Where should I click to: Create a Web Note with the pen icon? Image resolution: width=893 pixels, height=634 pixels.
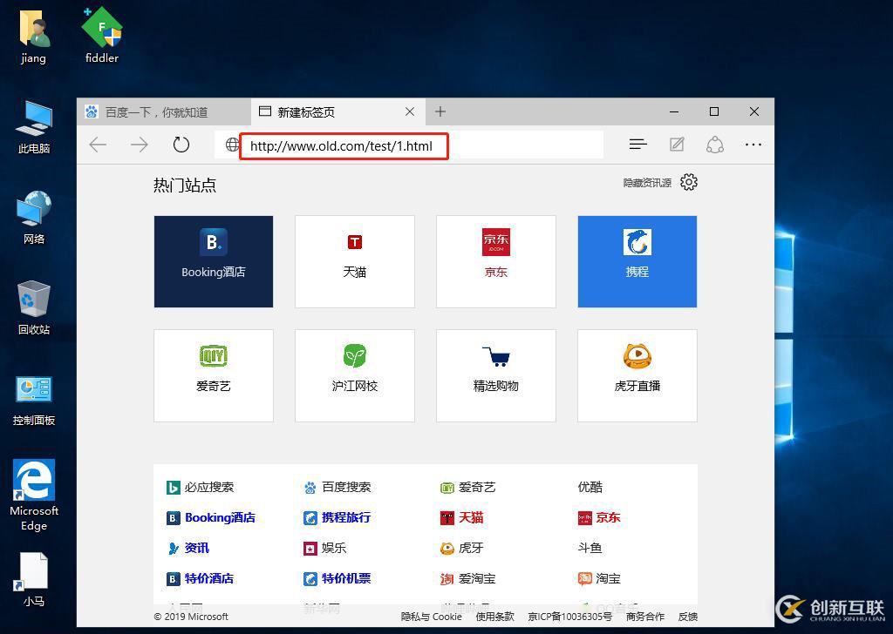point(677,144)
